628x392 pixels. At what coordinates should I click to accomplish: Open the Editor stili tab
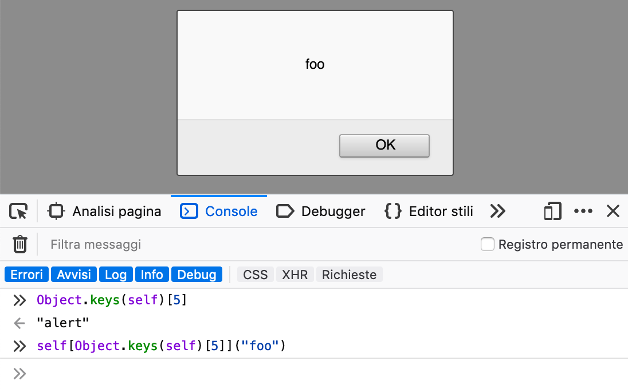[x=429, y=211]
